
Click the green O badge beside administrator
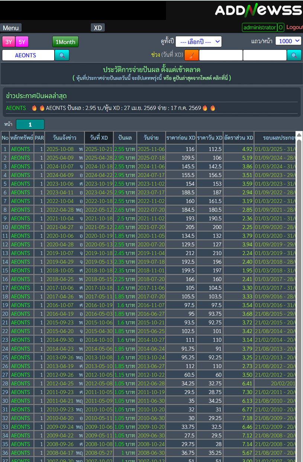click(281, 28)
